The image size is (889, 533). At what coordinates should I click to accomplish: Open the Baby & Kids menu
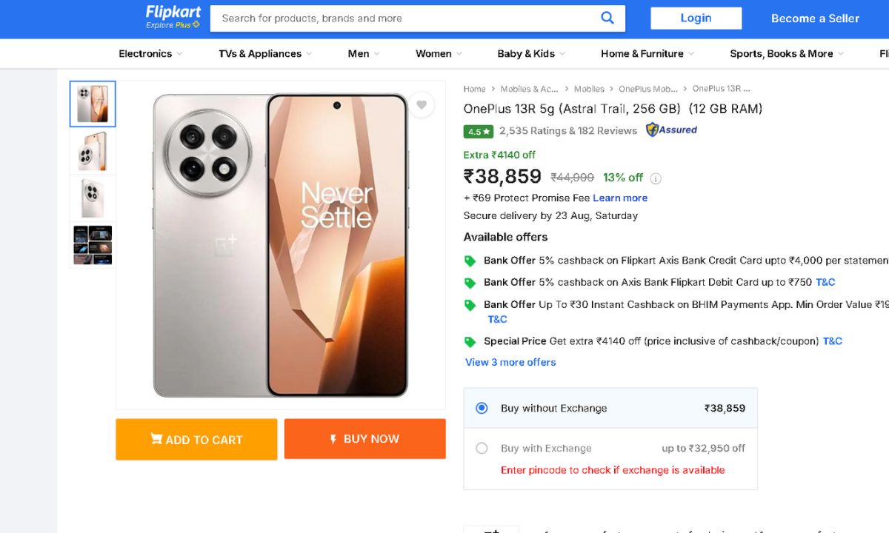pos(531,53)
